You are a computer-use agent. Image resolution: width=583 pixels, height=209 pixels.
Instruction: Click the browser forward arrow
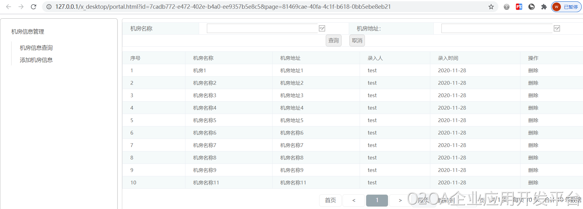[21, 7]
